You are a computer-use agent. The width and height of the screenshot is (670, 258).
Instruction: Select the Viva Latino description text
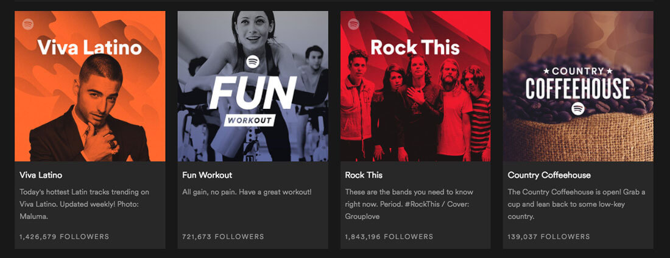[84, 204]
